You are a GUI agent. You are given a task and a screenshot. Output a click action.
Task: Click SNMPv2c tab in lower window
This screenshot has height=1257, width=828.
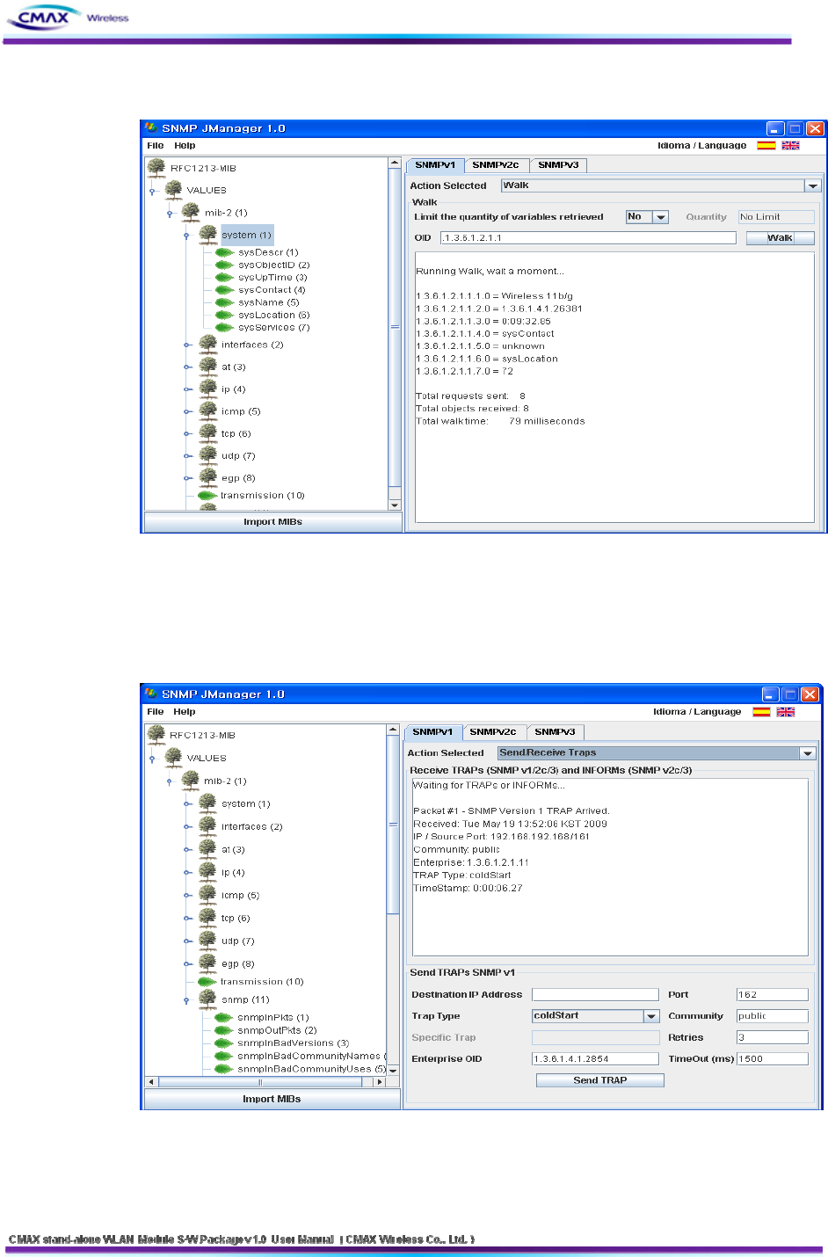pos(493,732)
